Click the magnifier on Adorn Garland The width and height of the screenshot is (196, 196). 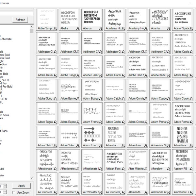pos(123,122)
